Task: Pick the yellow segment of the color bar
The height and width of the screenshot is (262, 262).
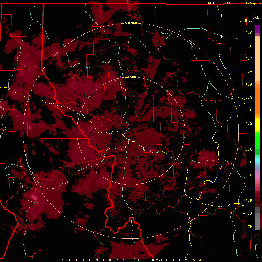Action: coord(257,125)
